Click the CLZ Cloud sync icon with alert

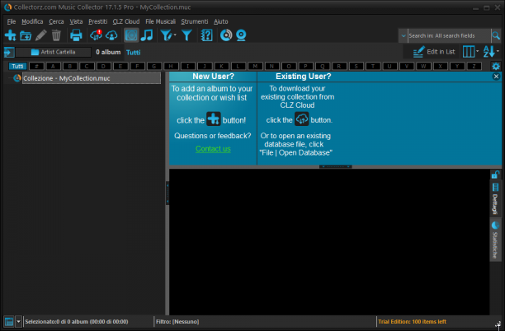(96, 35)
